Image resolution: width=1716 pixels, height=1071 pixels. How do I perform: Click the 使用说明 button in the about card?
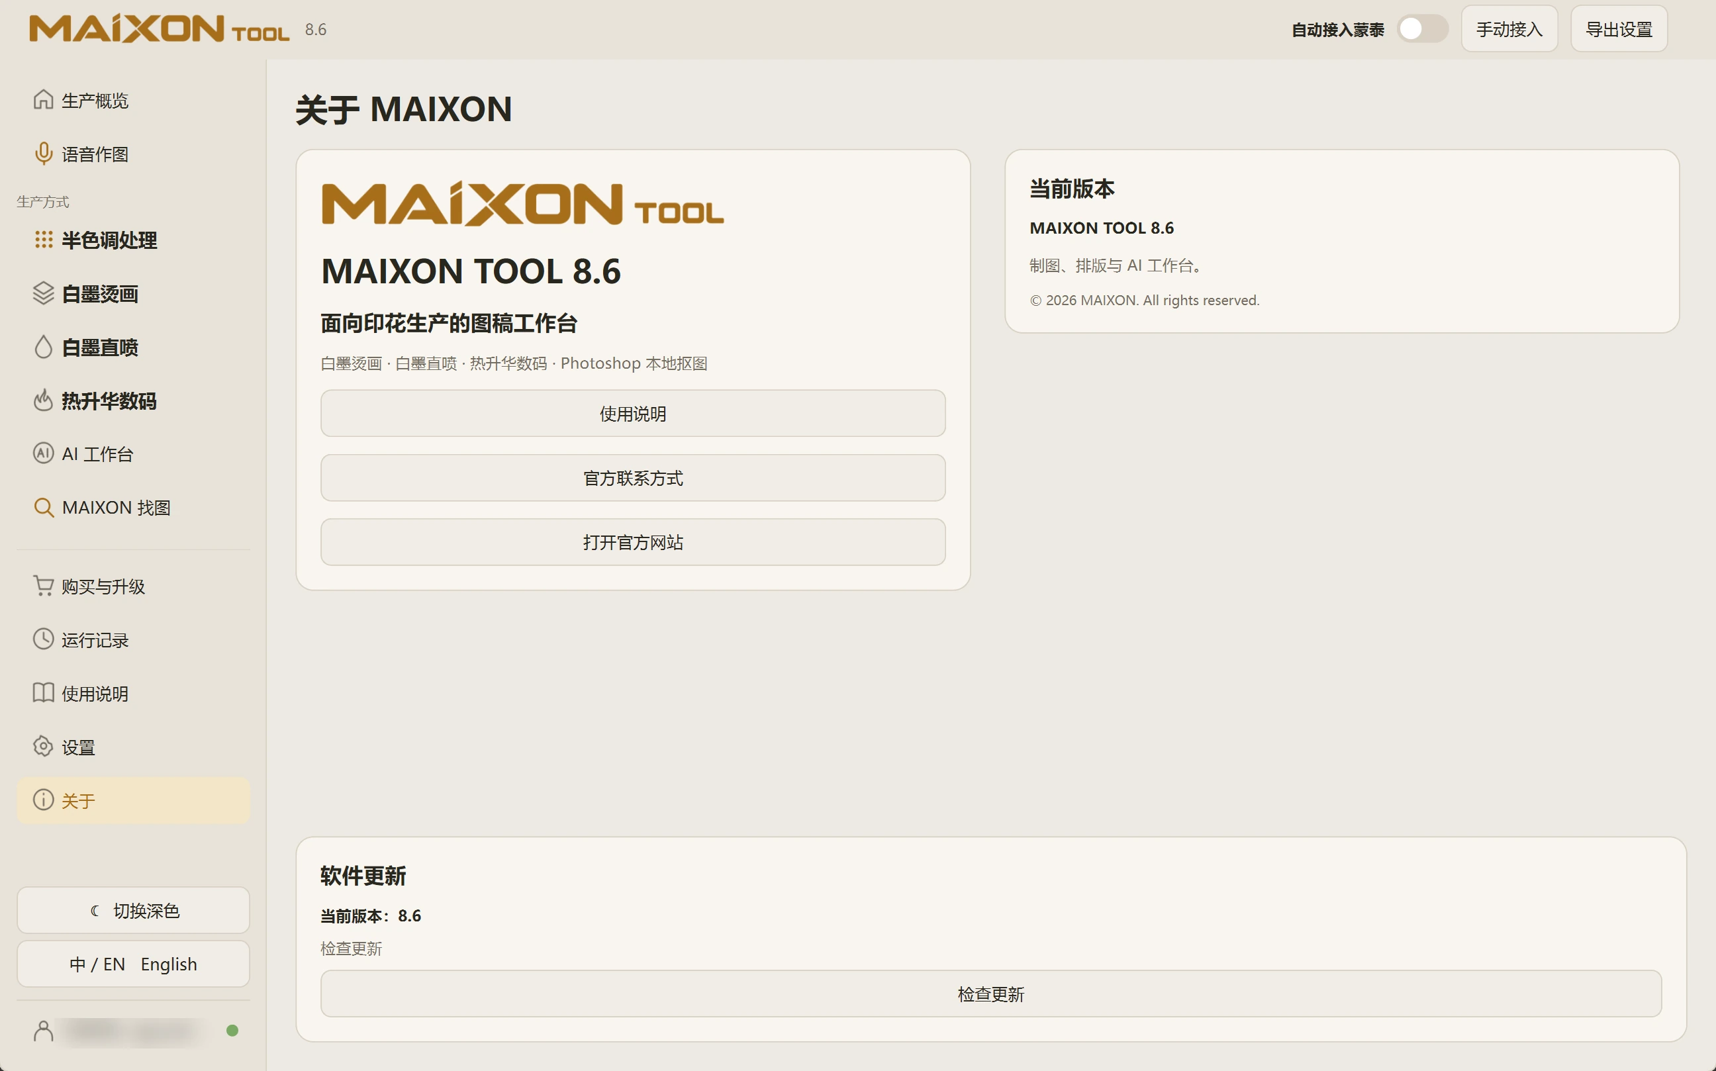(633, 413)
